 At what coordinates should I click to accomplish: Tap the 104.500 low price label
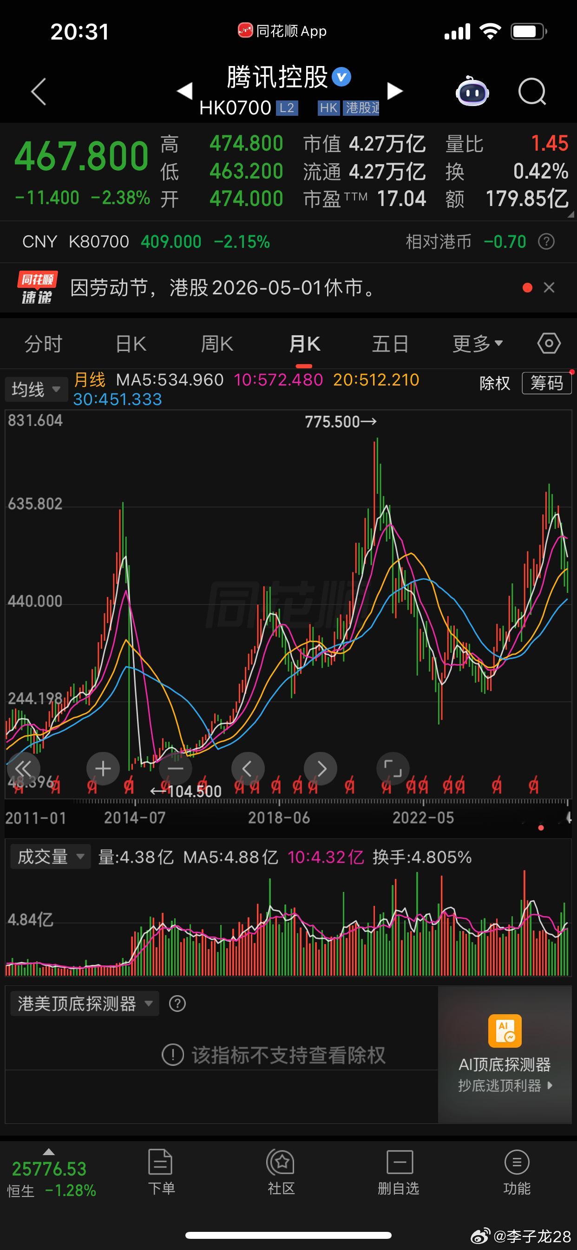click(186, 791)
